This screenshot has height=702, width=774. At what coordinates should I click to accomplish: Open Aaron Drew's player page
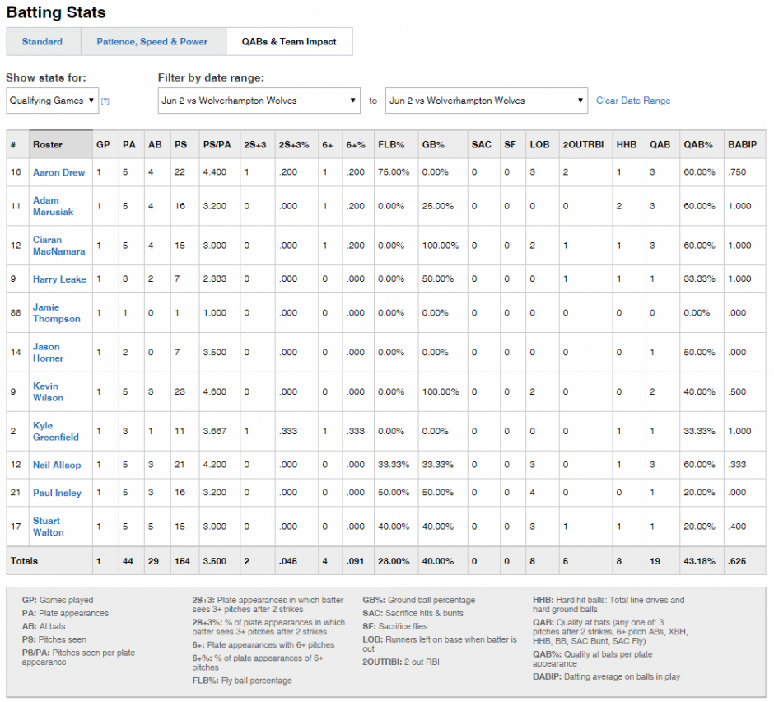(x=58, y=172)
